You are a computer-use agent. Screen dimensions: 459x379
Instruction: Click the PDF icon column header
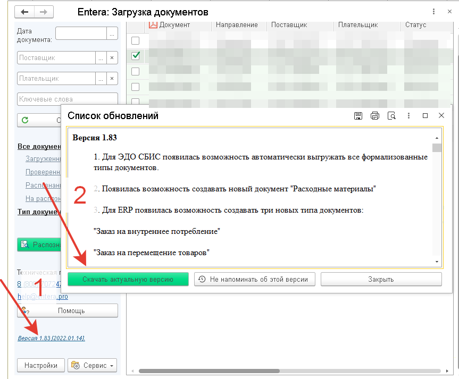(x=153, y=25)
